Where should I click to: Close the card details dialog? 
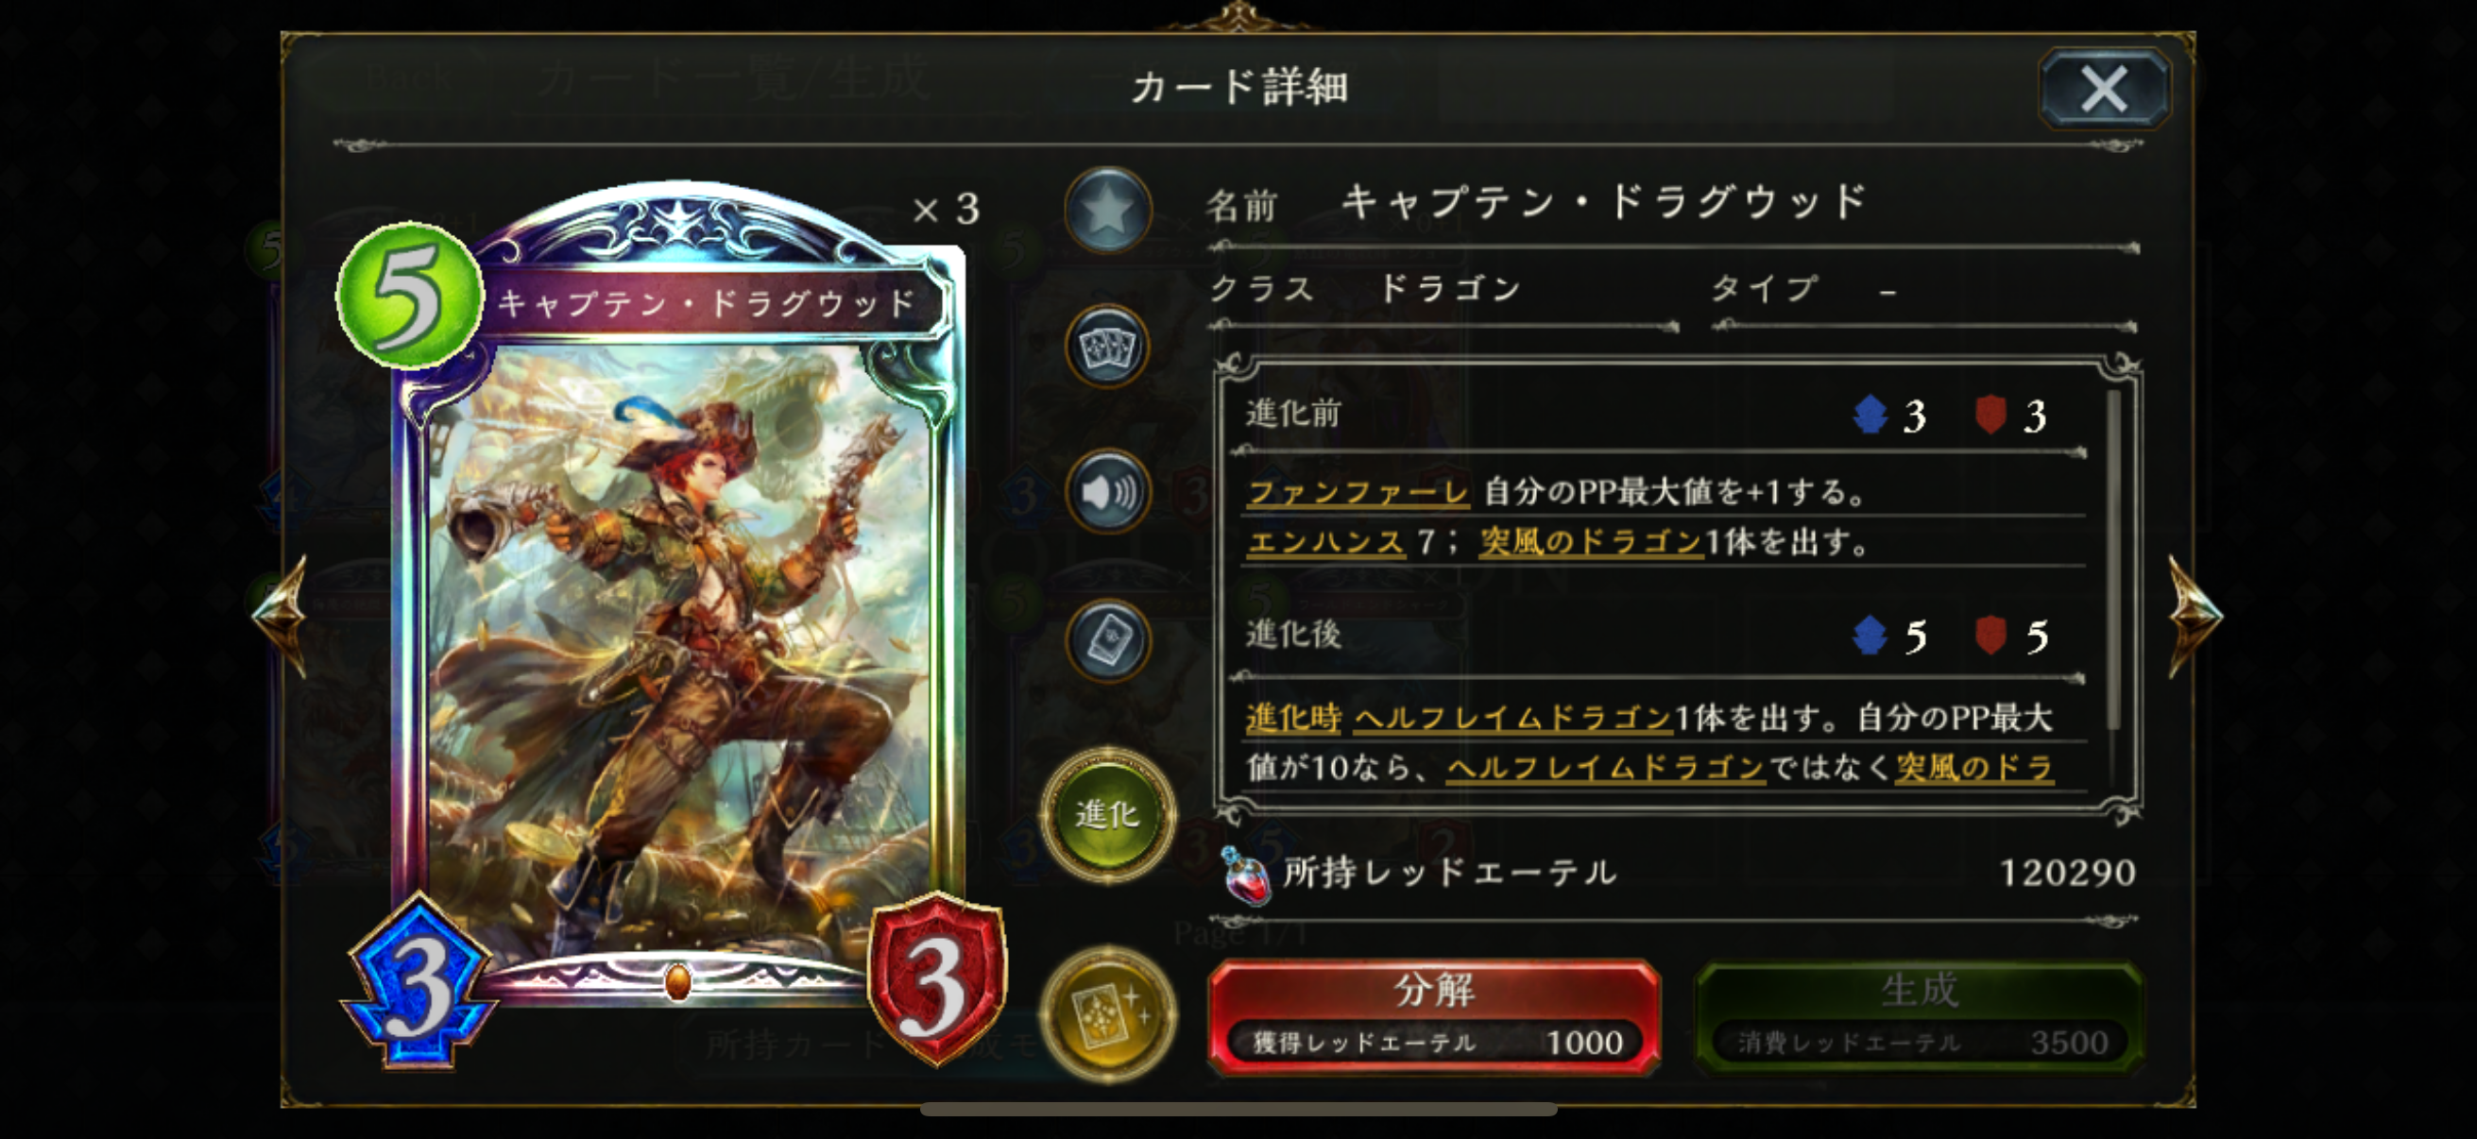2104,90
